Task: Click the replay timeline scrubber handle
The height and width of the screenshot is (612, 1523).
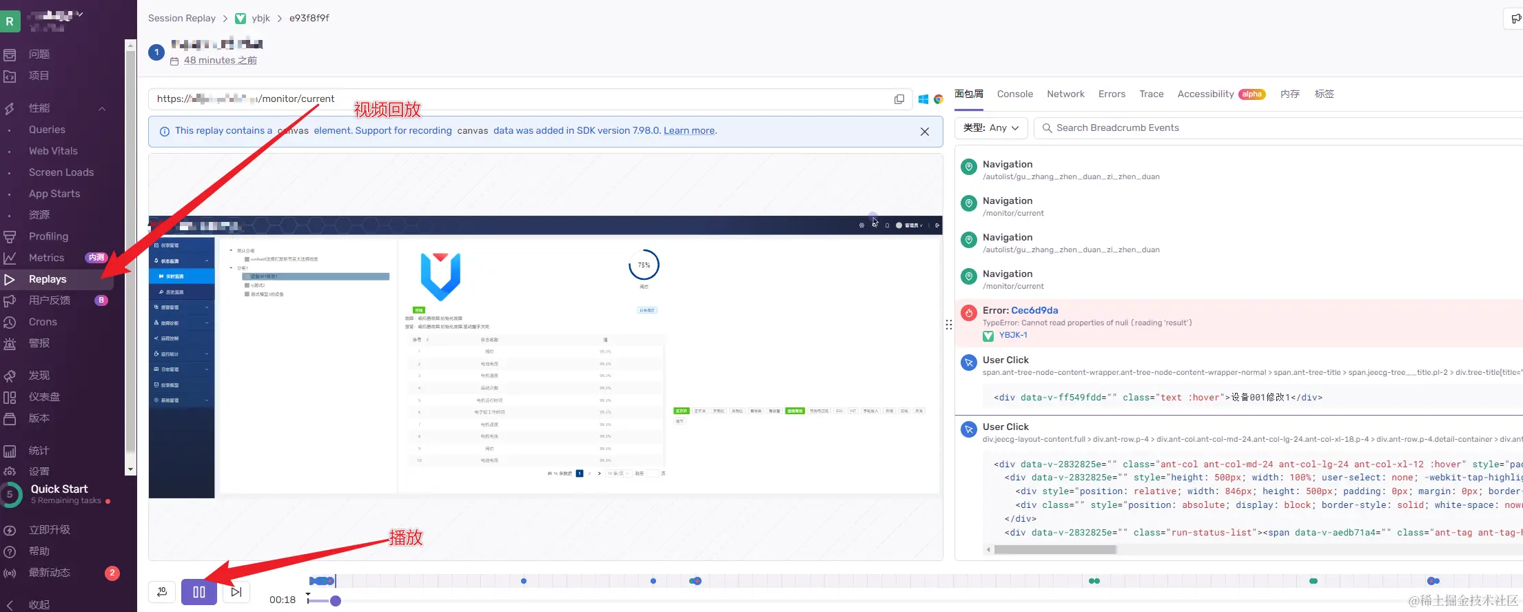Action: (x=336, y=601)
